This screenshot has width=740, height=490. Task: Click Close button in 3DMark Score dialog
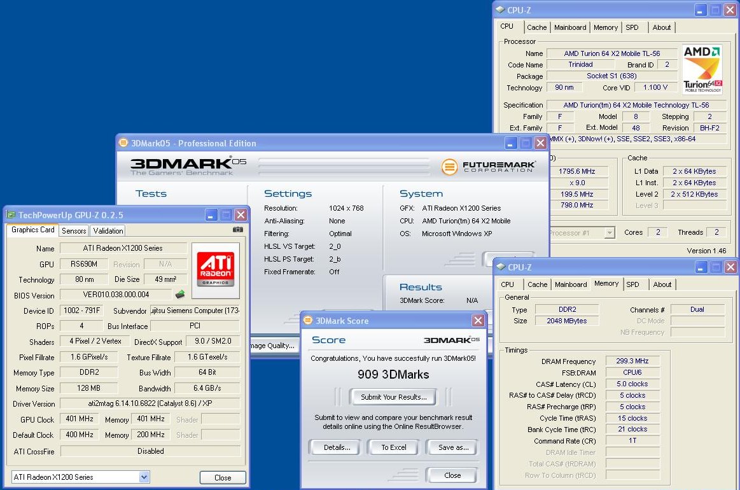pos(452,475)
